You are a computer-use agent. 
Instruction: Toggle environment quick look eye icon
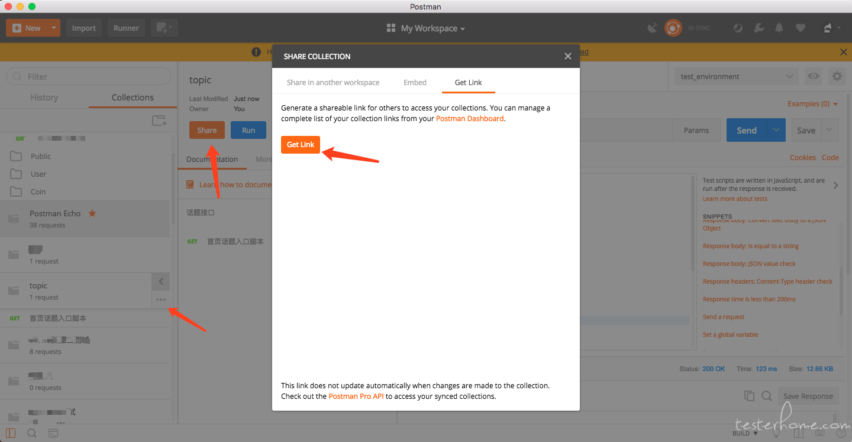[x=814, y=76]
